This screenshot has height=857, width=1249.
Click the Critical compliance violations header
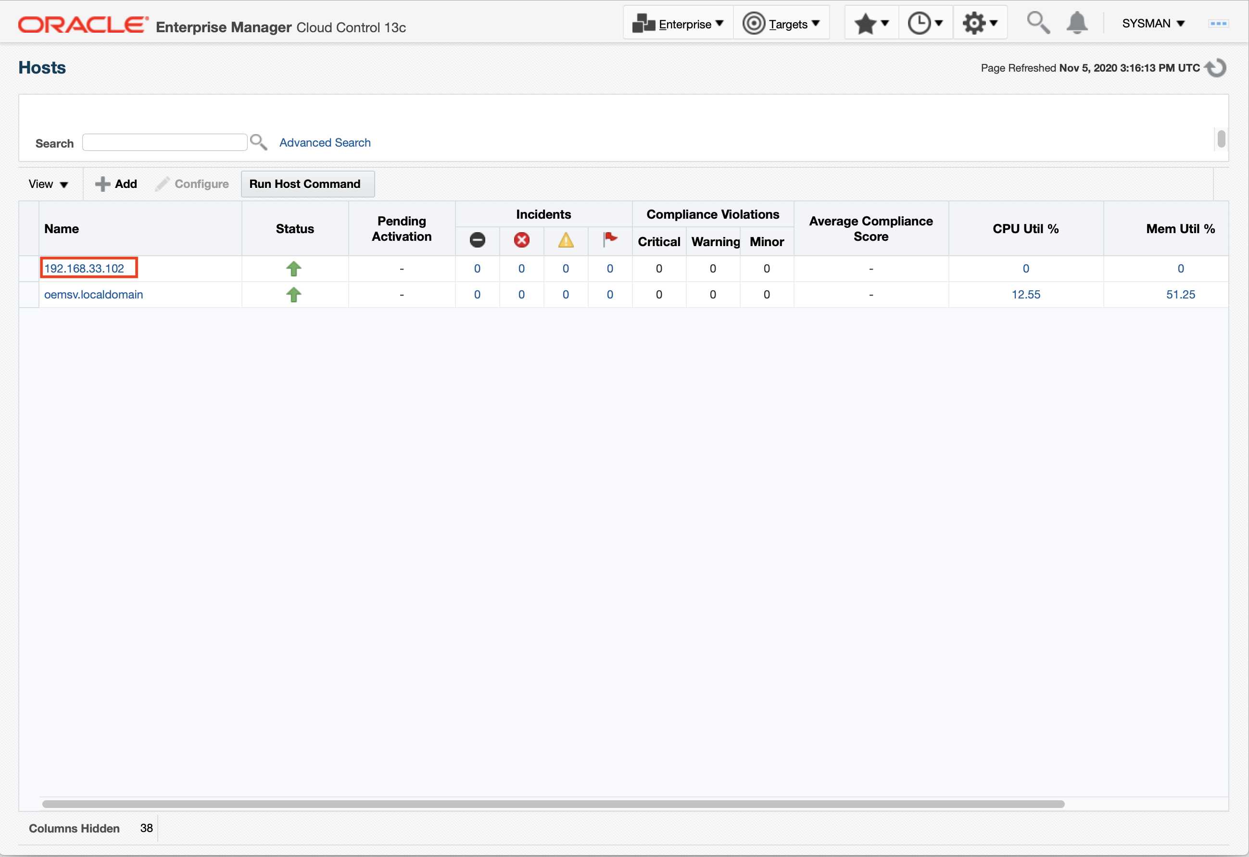coord(659,242)
